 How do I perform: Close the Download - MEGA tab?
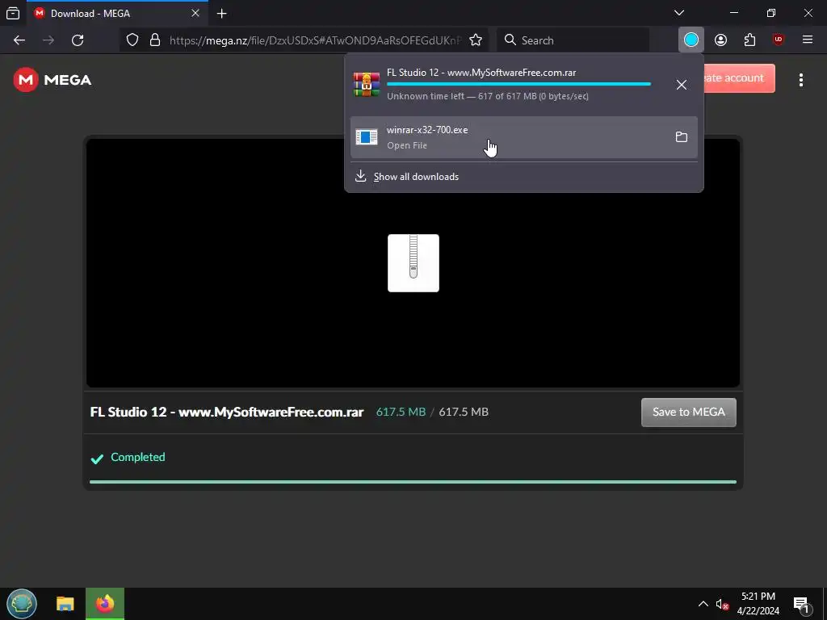click(x=195, y=13)
